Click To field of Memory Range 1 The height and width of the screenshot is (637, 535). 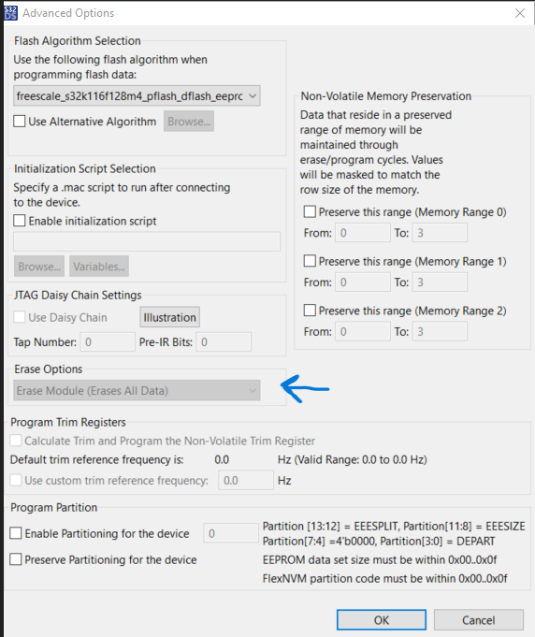pyautogui.click(x=440, y=282)
